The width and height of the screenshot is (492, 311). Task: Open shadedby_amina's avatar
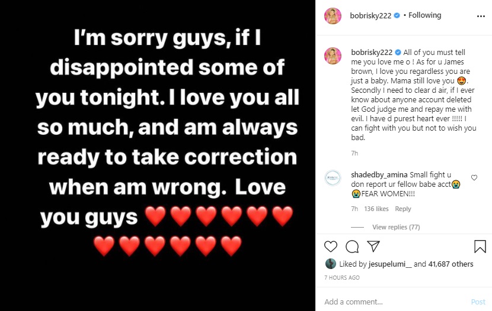333,178
